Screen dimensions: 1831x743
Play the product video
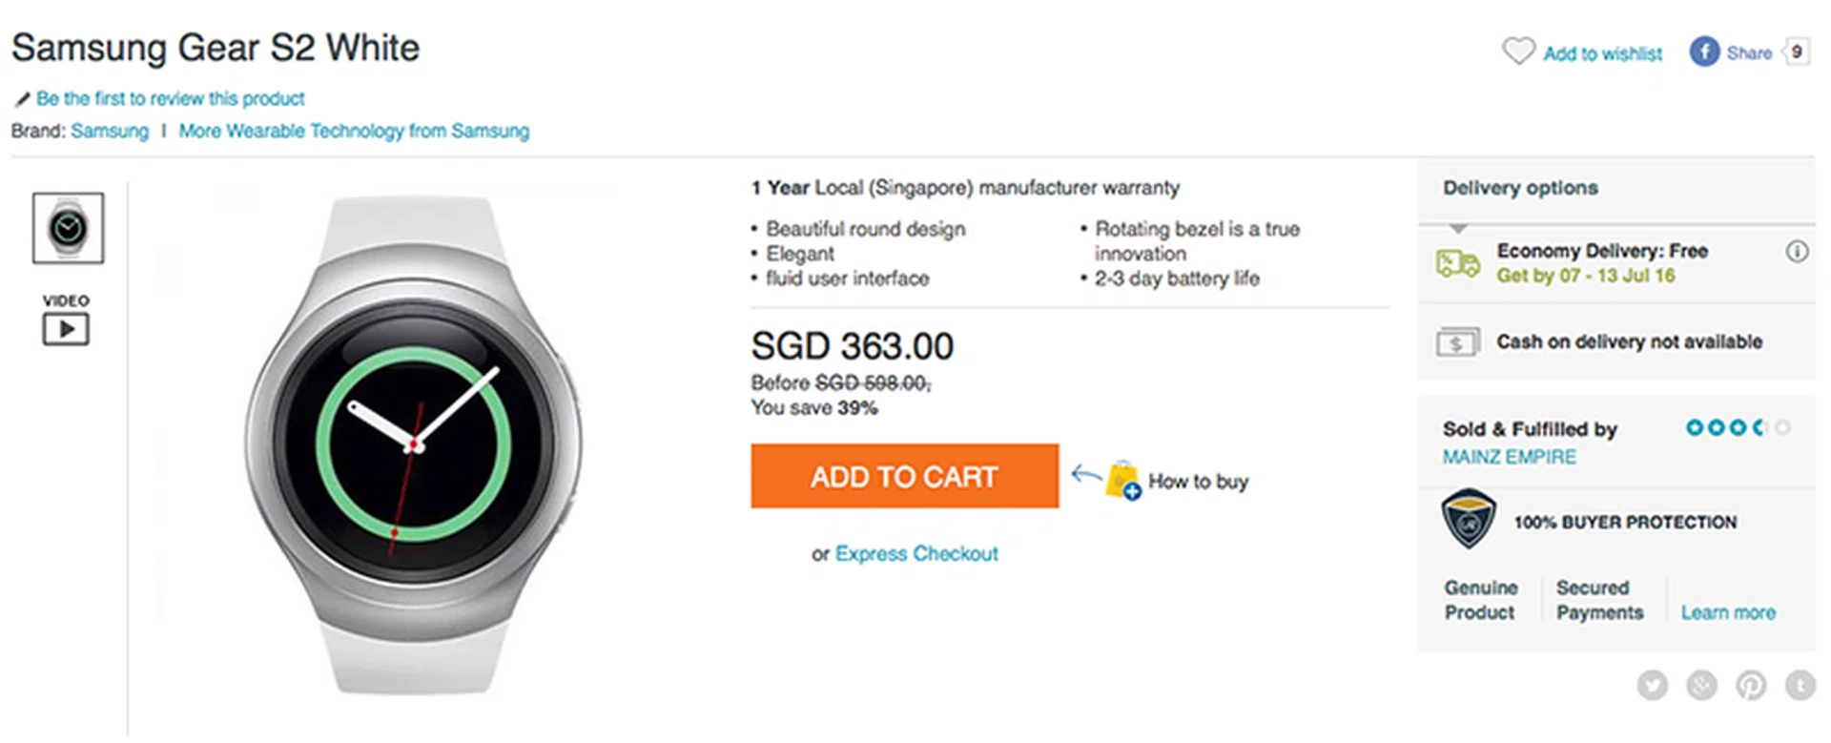tap(66, 329)
